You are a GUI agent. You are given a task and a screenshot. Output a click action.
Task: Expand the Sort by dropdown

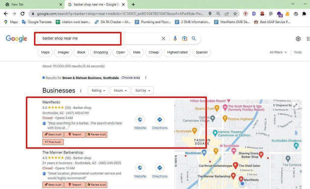(x=142, y=91)
